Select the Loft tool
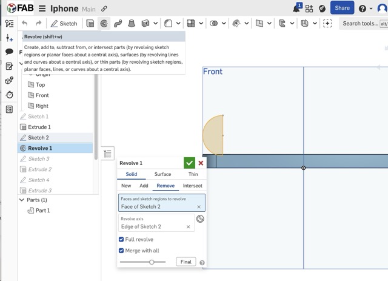This screenshot has width=388, height=281. click(x=132, y=24)
